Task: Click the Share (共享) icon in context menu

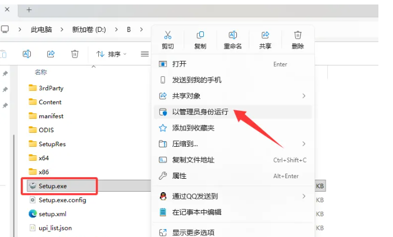Action: [266, 35]
